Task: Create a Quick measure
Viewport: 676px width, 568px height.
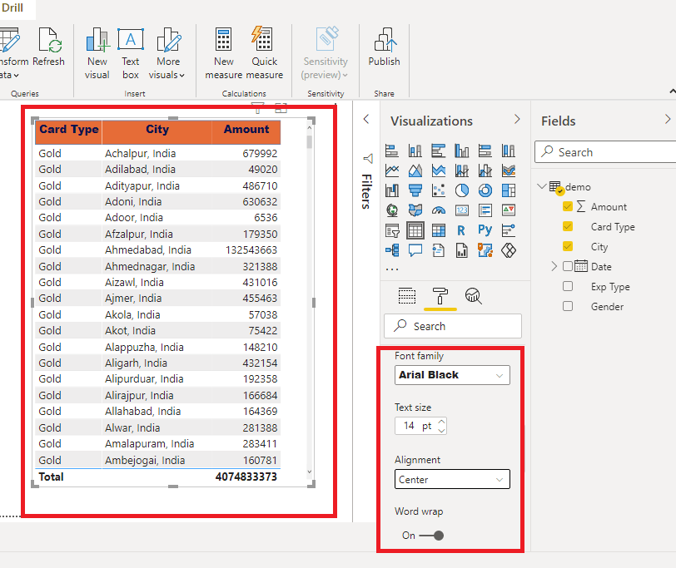Action: coord(264,47)
